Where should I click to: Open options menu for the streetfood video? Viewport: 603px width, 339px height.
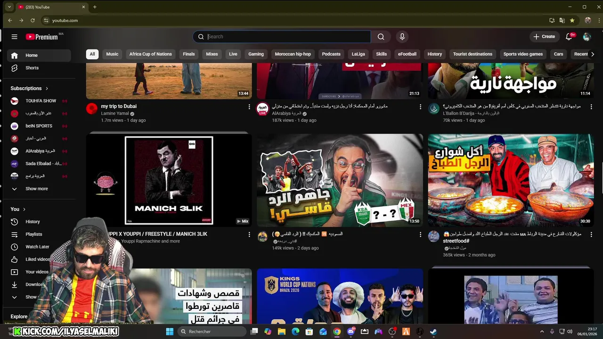(x=591, y=234)
